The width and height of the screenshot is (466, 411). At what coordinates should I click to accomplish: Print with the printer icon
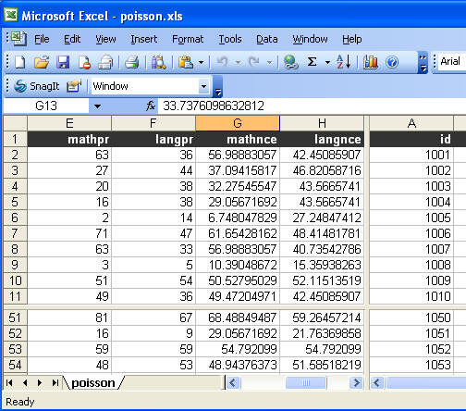[x=132, y=62]
